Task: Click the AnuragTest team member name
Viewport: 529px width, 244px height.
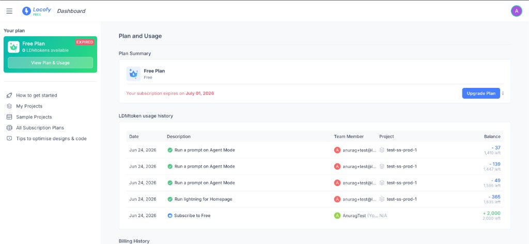Action: click(354, 216)
